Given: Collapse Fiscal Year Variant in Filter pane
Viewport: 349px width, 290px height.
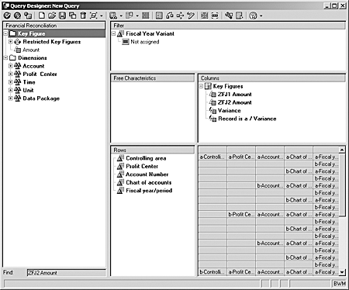Looking at the screenshot, I should coord(114,33).
